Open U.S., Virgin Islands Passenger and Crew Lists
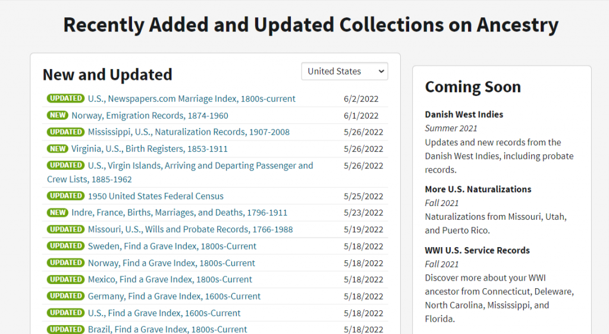Viewport: 609px width, 334px height. [x=180, y=172]
